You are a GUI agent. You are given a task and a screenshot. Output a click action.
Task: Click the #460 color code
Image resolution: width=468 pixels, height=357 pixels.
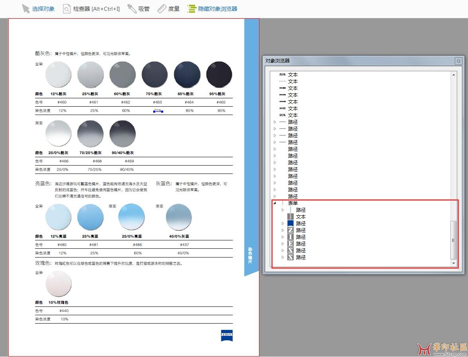(62, 102)
